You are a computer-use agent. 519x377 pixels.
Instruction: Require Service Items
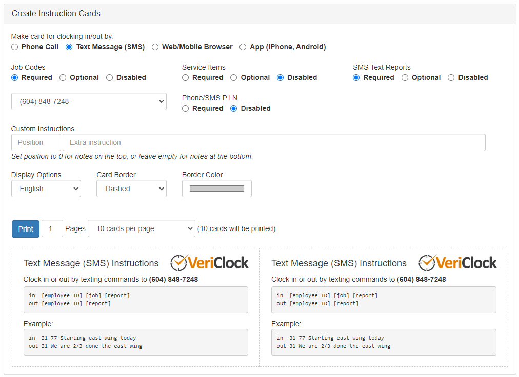point(185,77)
